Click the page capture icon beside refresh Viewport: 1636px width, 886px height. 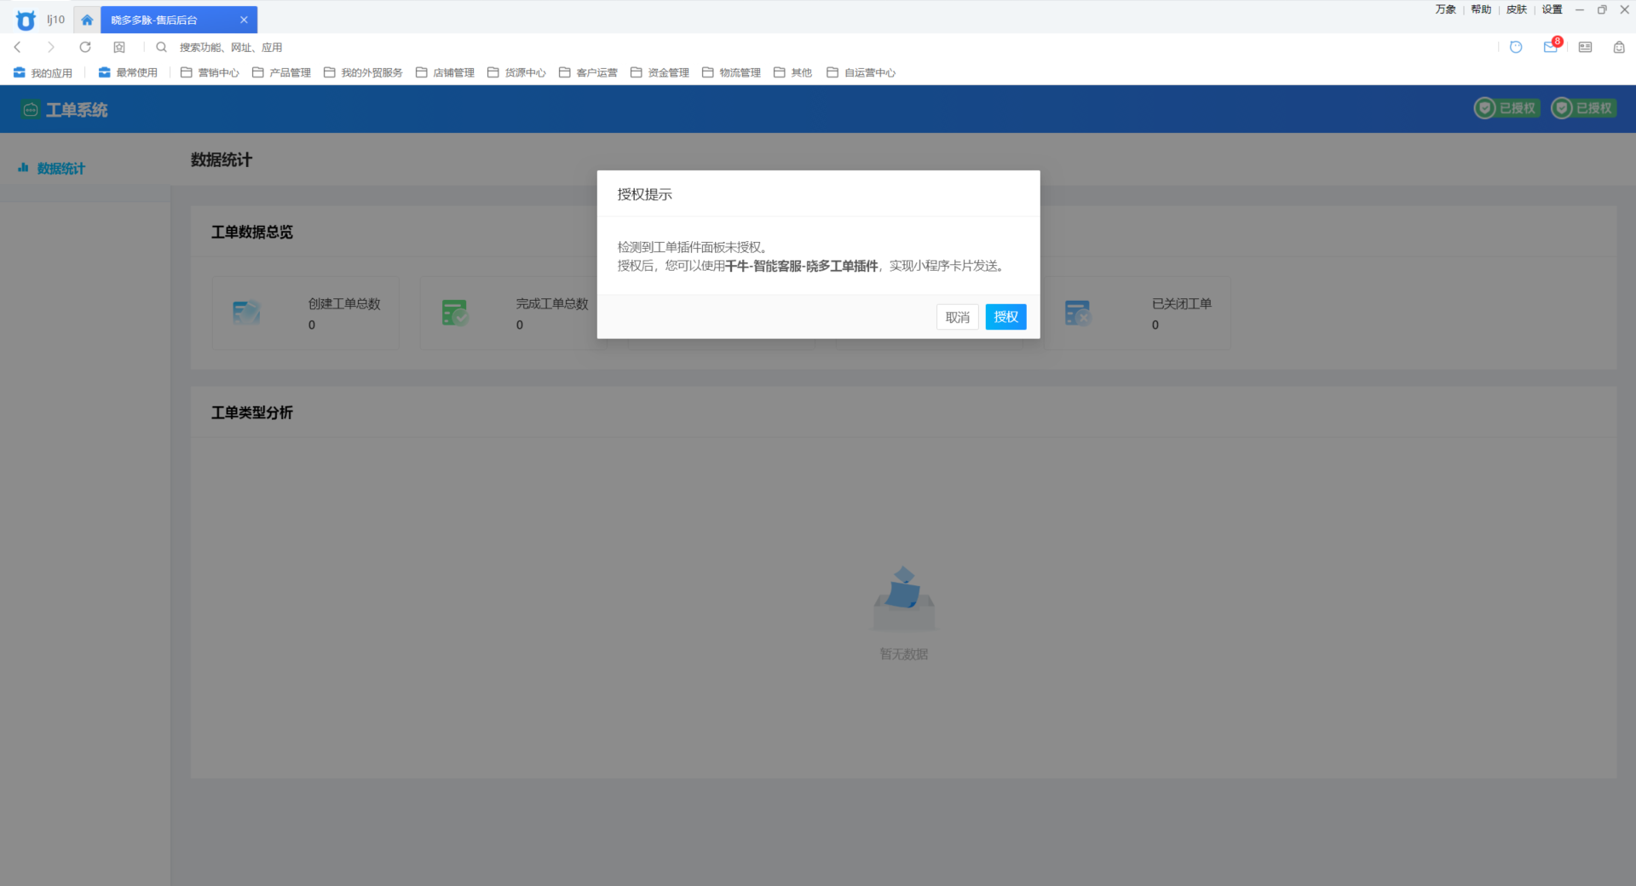(119, 47)
